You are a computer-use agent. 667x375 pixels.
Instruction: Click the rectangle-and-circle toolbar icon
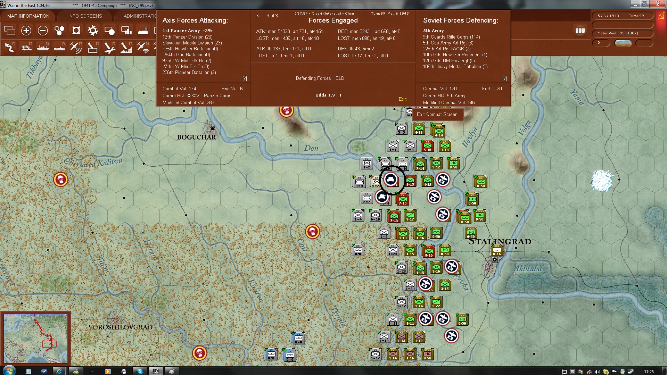[109, 31]
